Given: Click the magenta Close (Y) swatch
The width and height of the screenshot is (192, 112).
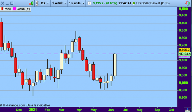Looking at the screenshot, I should click(14, 9).
